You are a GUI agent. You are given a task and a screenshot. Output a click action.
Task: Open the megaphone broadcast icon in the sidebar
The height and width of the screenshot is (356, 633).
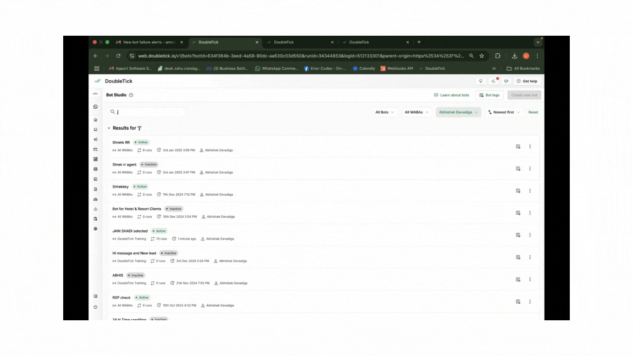pyautogui.click(x=96, y=140)
